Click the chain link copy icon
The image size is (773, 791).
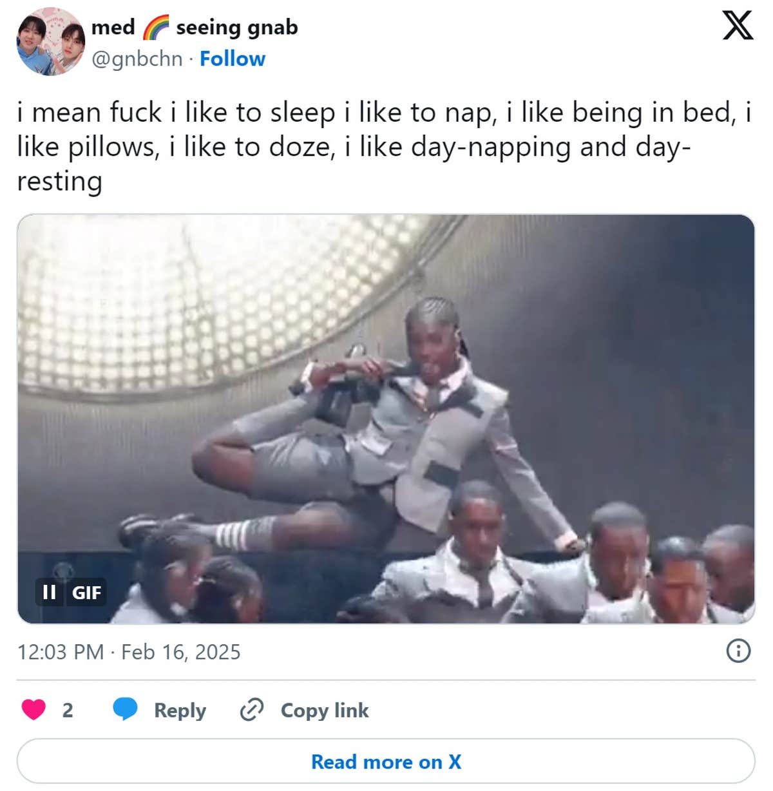click(251, 710)
